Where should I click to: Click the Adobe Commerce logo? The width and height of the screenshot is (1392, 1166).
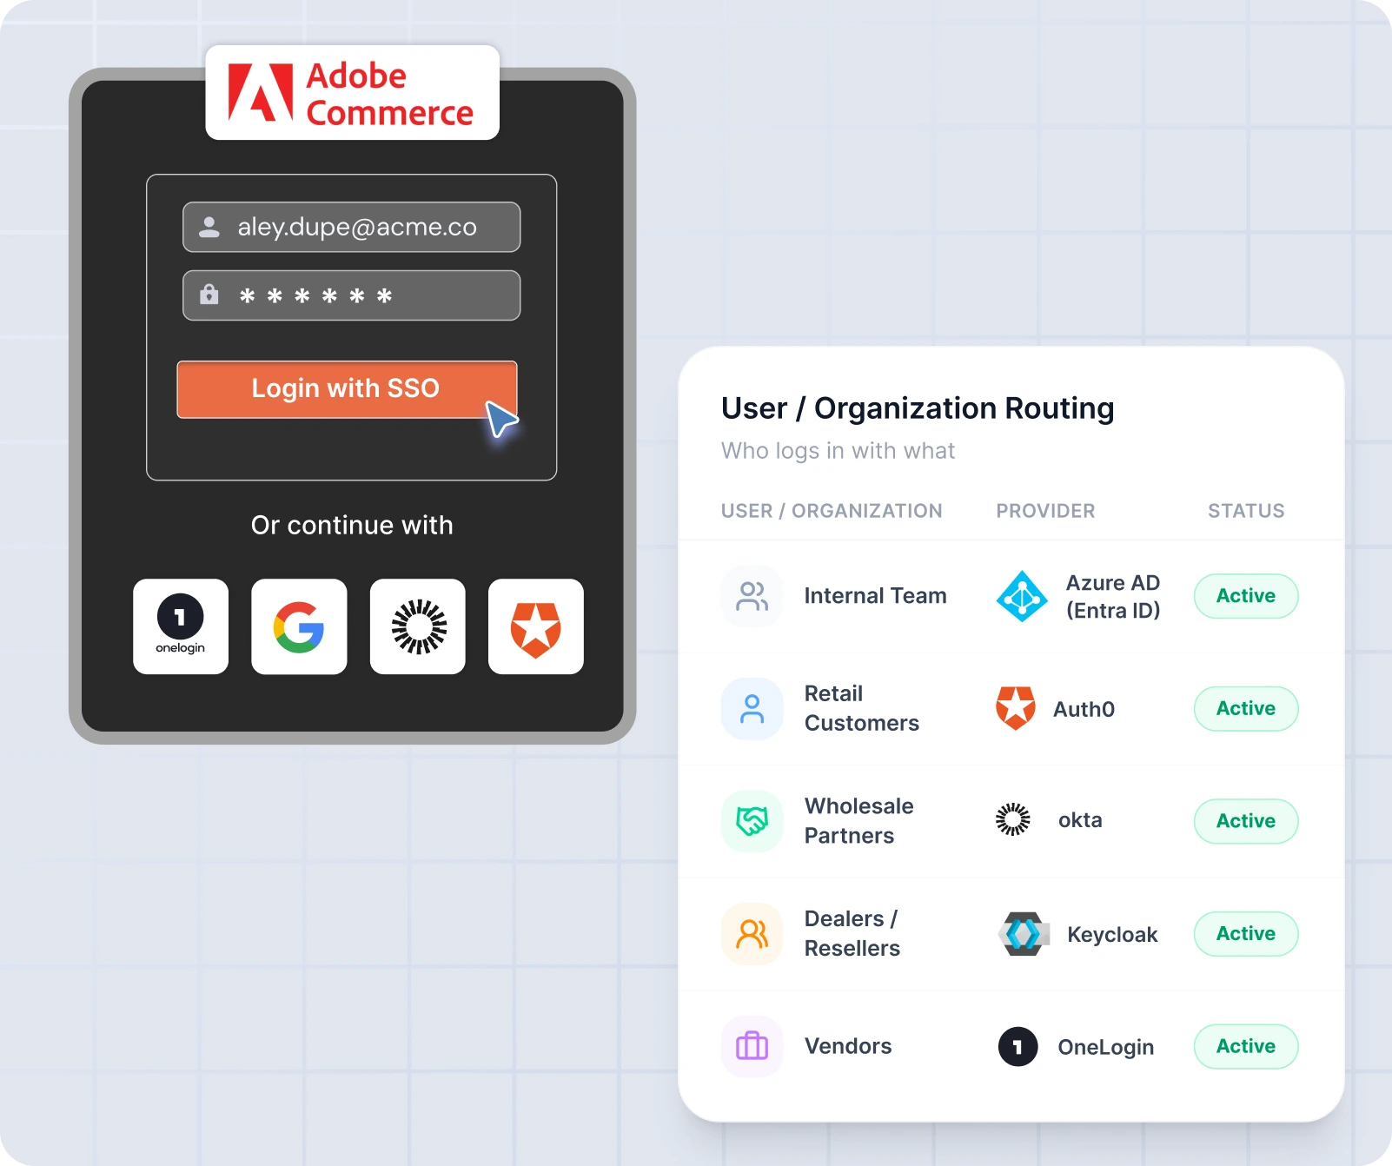click(x=352, y=93)
